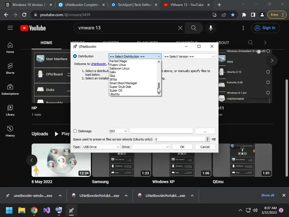The height and width of the screenshot is (217, 289).
Task: Reload the current page
Action: tap(24, 15)
